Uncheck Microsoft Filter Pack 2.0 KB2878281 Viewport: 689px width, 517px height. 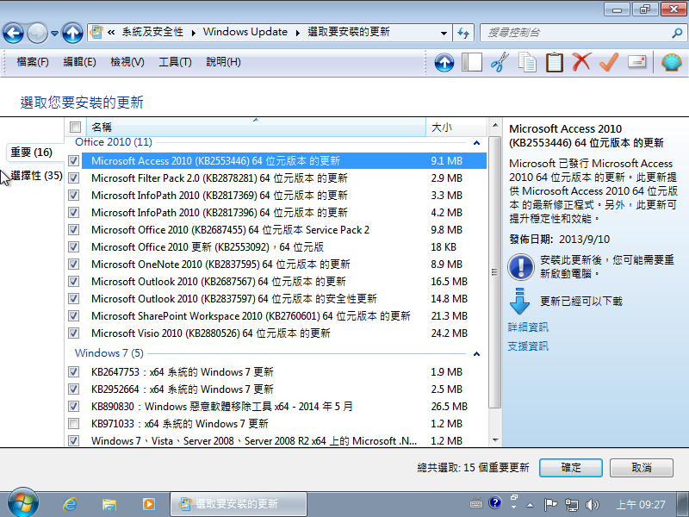pyautogui.click(x=74, y=178)
